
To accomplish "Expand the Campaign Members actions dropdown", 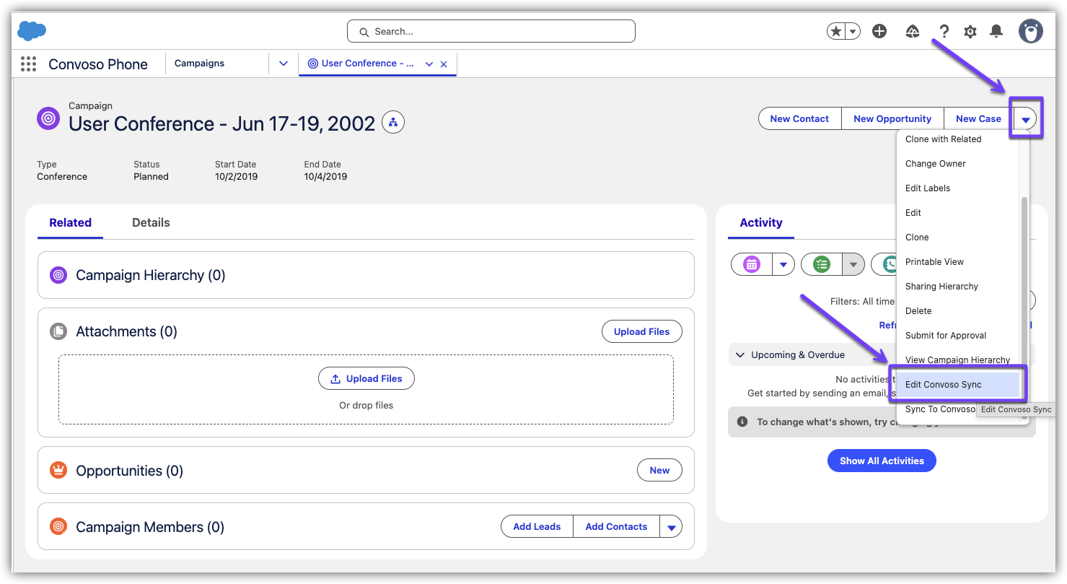I will pyautogui.click(x=671, y=527).
